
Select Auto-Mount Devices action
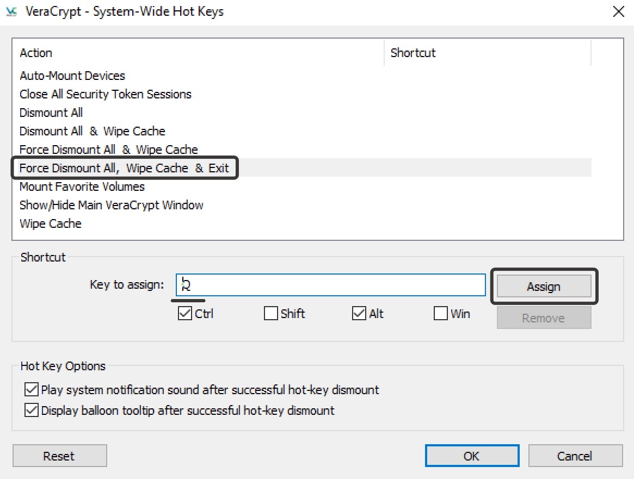point(72,76)
